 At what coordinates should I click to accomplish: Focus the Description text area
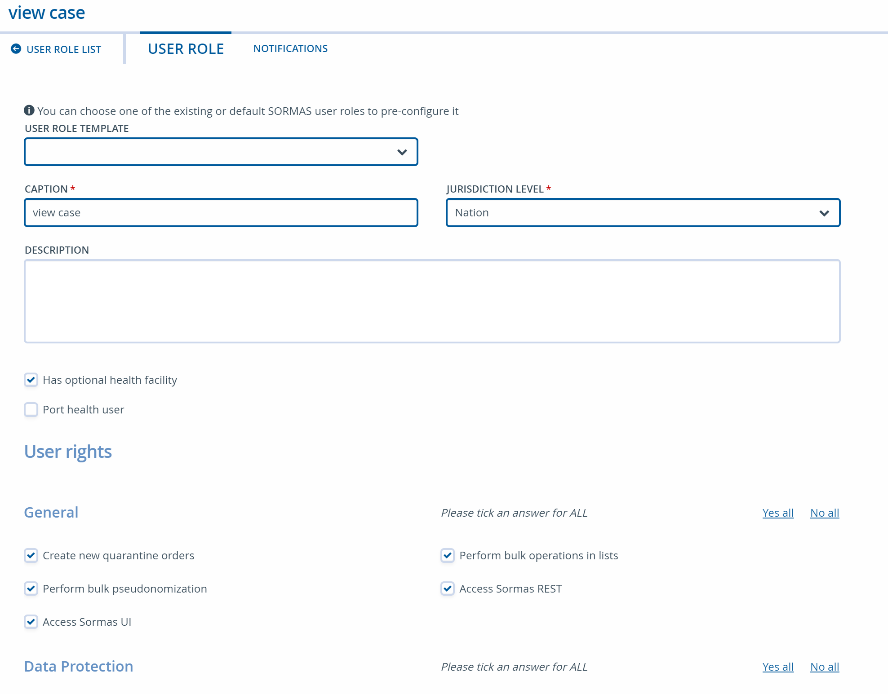[x=432, y=301]
